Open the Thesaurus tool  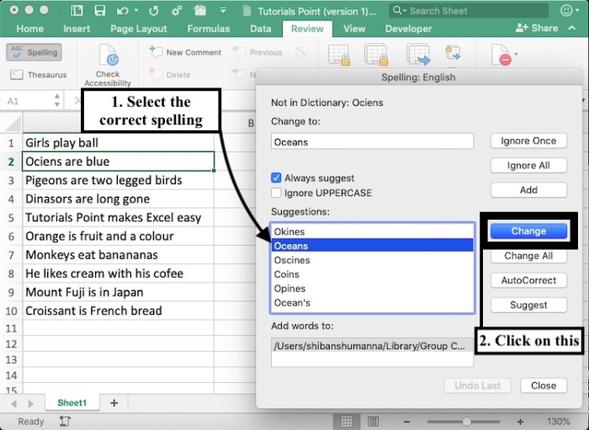[39, 75]
